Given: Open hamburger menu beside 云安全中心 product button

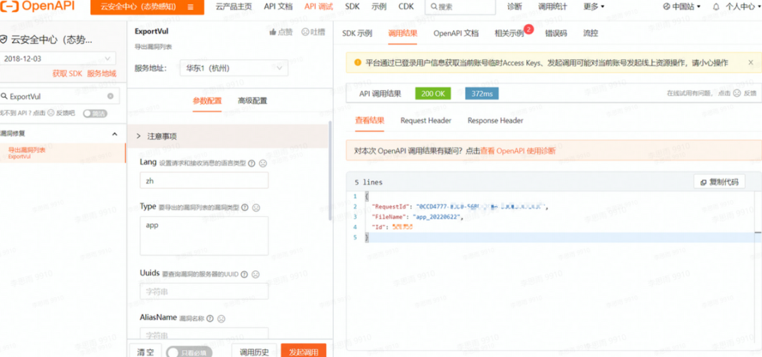Looking at the screenshot, I should (x=190, y=7).
